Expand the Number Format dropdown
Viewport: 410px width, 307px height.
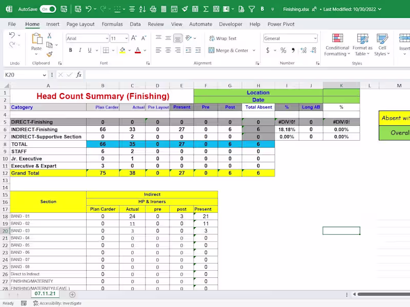point(315,38)
